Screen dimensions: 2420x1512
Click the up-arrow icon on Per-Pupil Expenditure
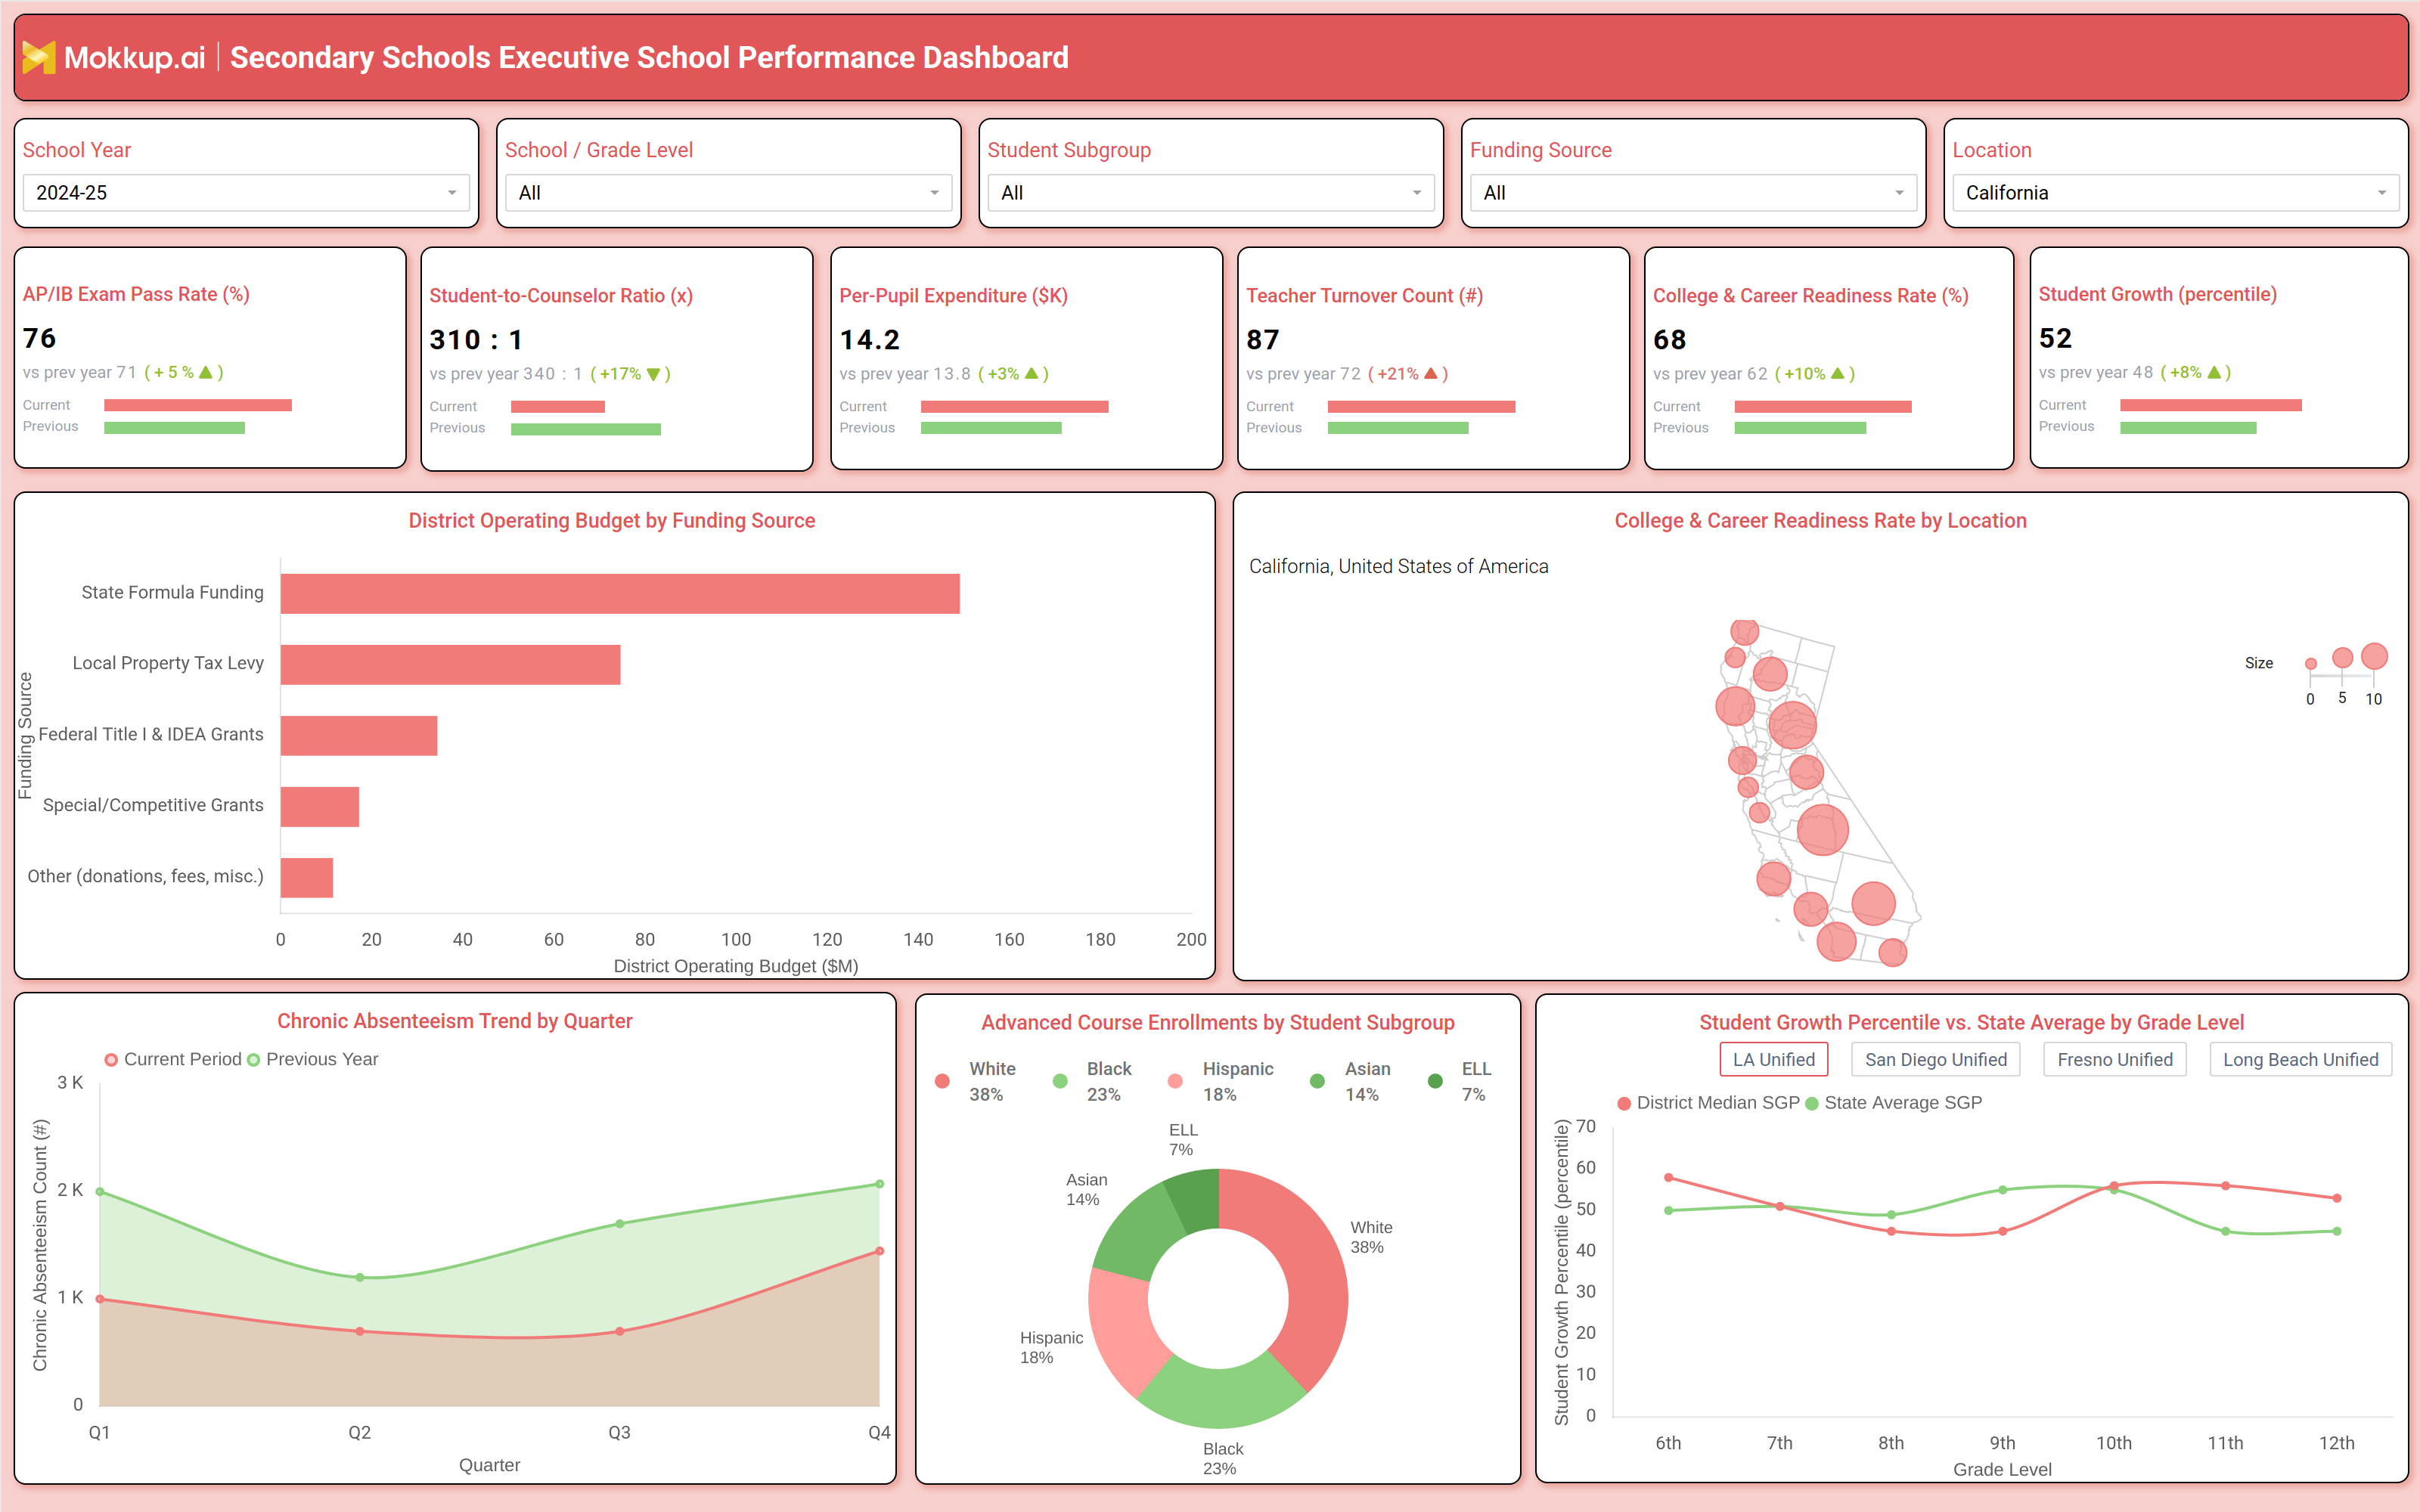tap(1031, 373)
